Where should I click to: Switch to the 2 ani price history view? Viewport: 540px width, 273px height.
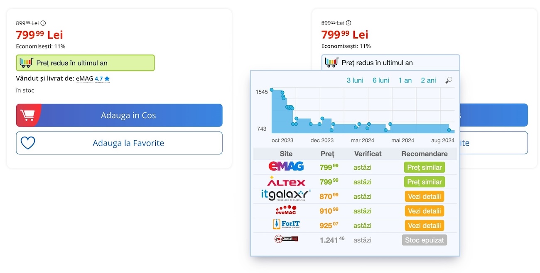point(428,80)
